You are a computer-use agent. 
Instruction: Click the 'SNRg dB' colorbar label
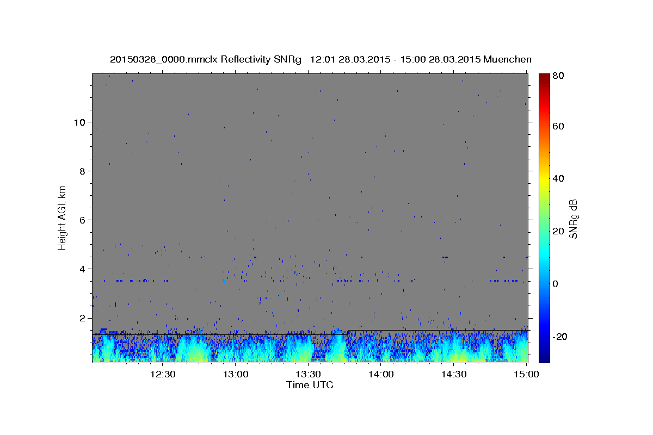pyautogui.click(x=573, y=219)
